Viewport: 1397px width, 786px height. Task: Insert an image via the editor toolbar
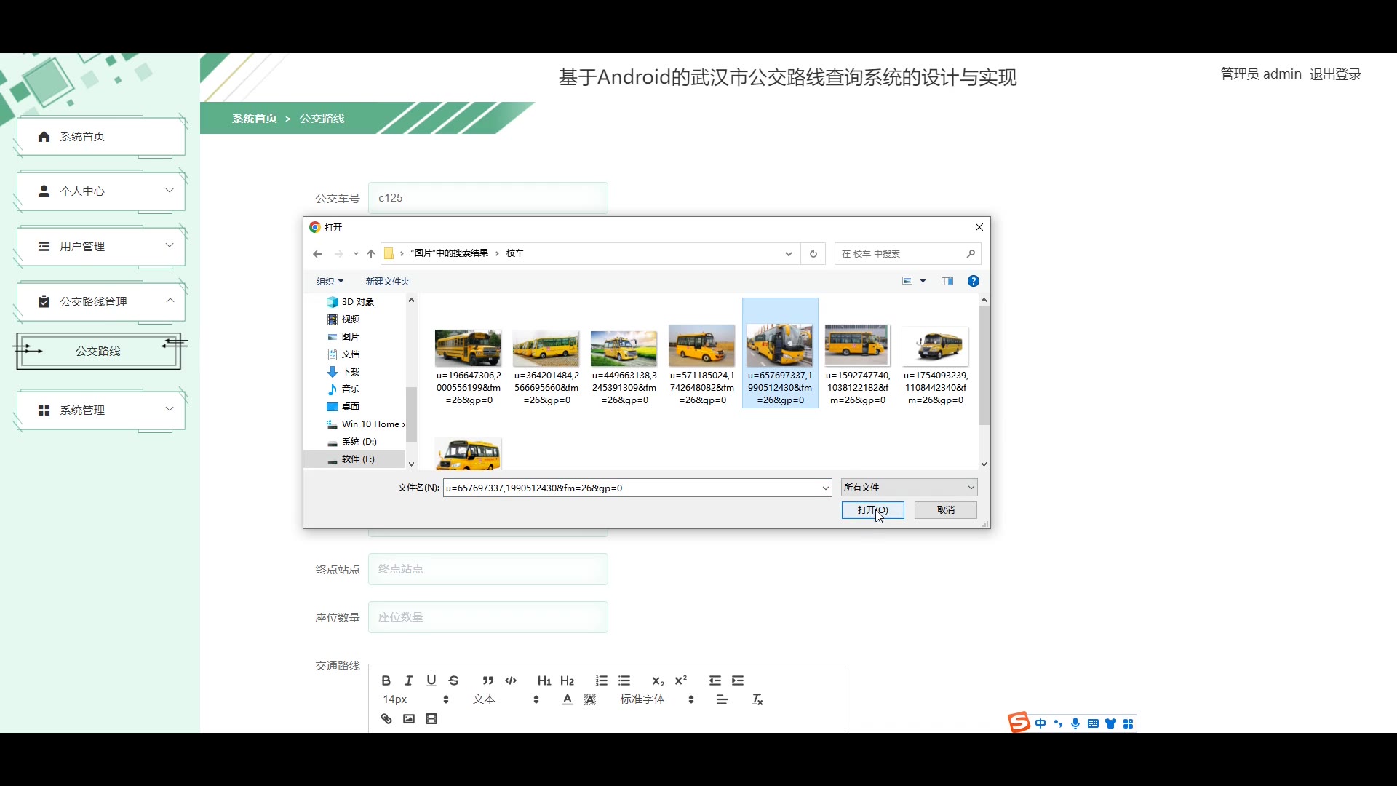pyautogui.click(x=409, y=719)
